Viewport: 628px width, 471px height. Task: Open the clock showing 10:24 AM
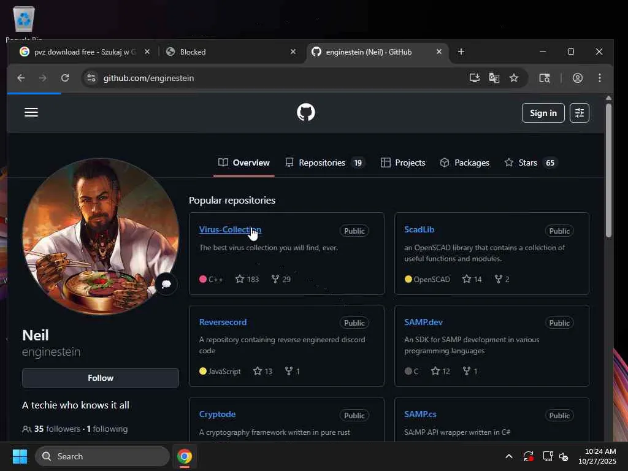[597, 456]
